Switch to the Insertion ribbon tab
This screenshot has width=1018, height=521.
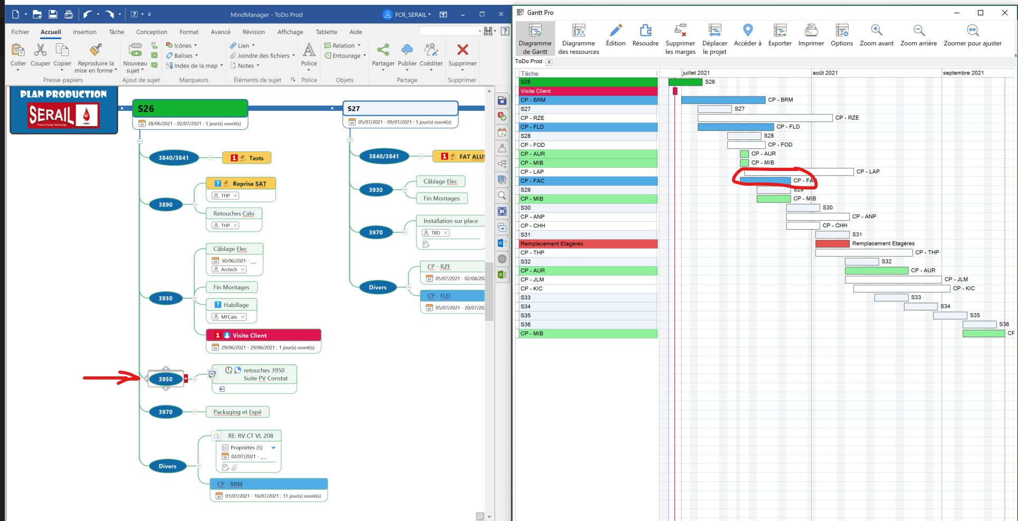(84, 32)
